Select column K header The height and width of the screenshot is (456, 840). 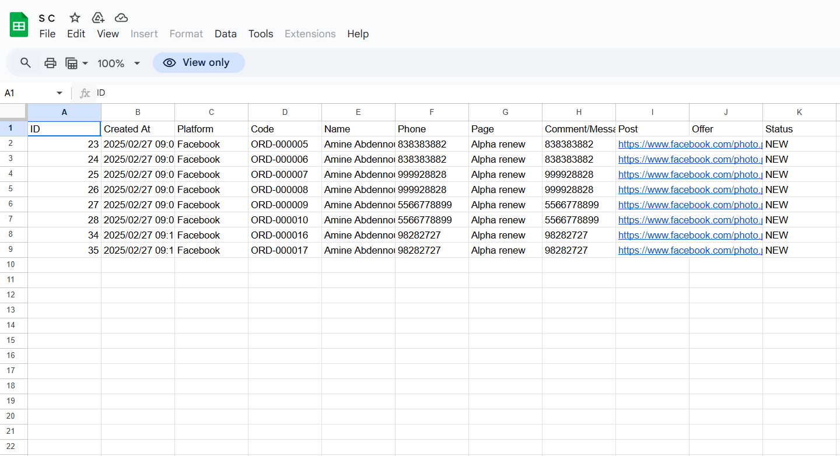pos(799,112)
